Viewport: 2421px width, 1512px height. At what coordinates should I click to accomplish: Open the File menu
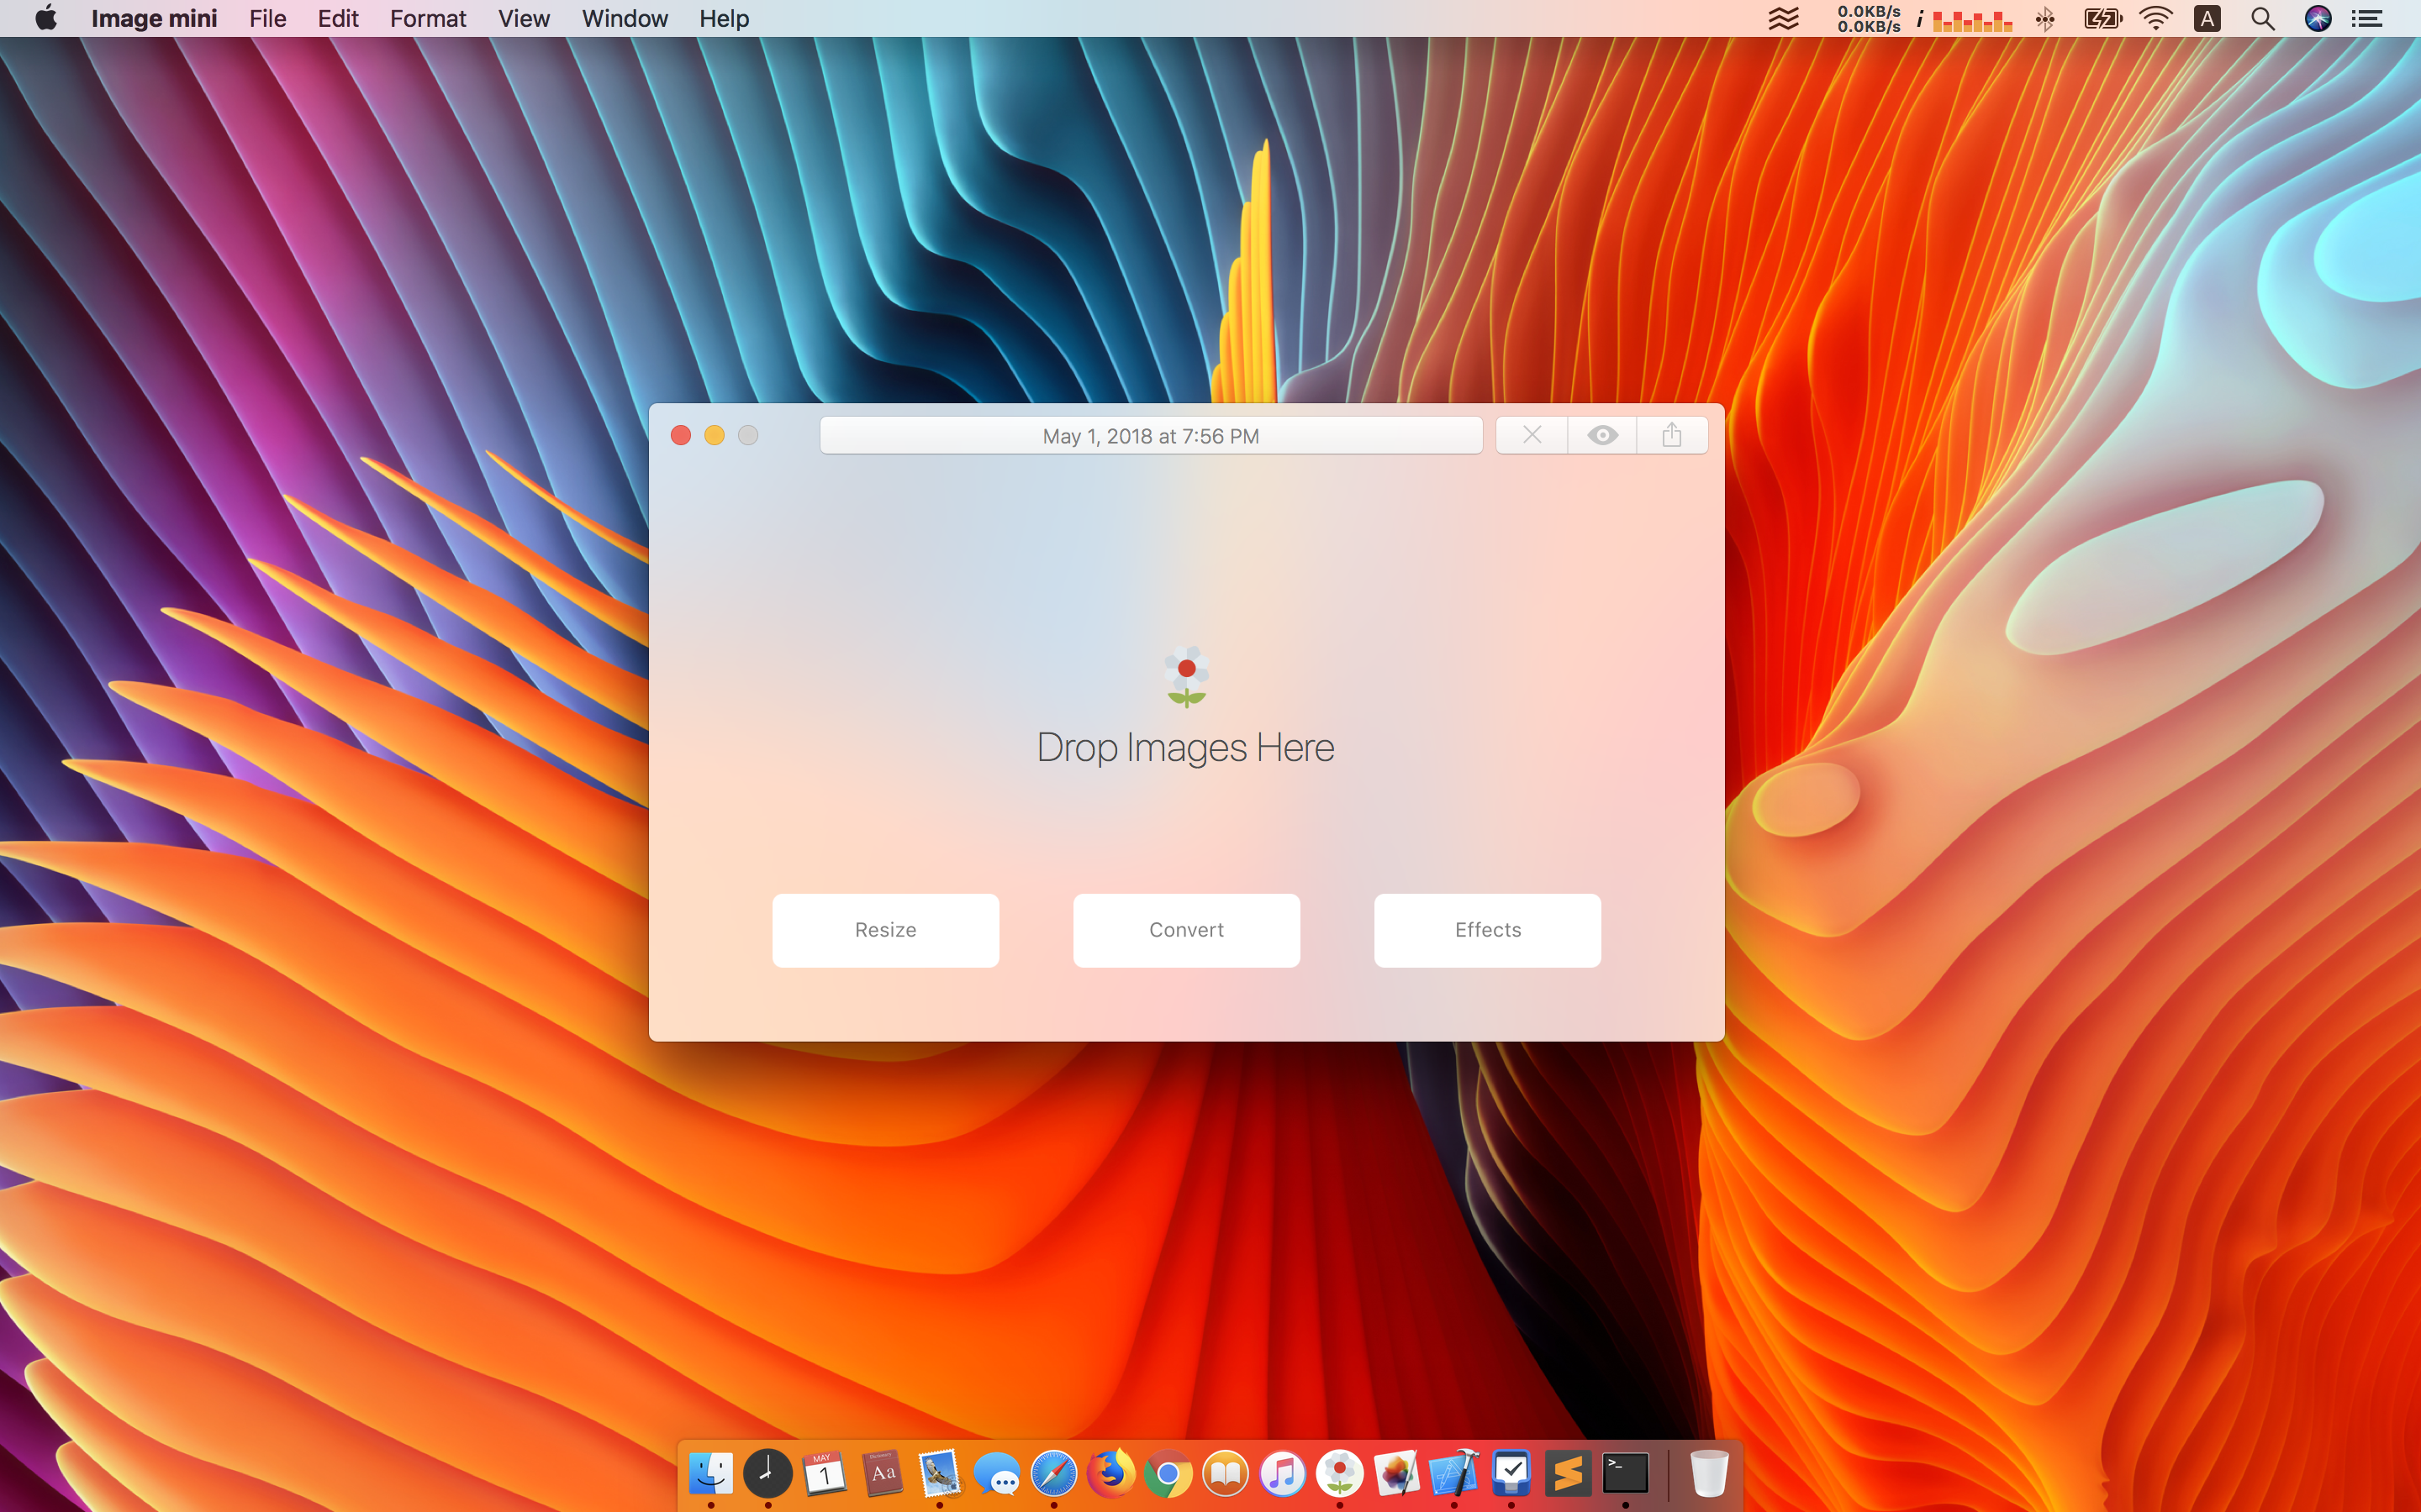[x=267, y=18]
